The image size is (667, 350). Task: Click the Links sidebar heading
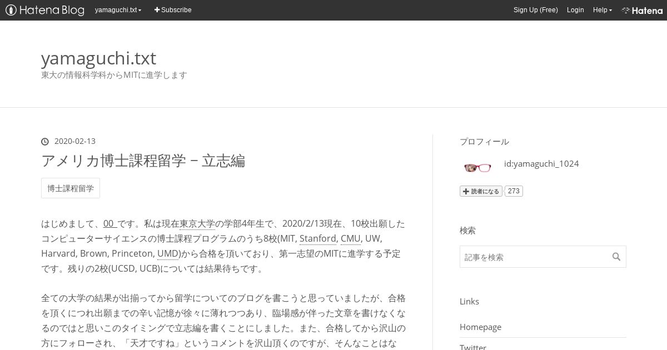pyautogui.click(x=469, y=301)
